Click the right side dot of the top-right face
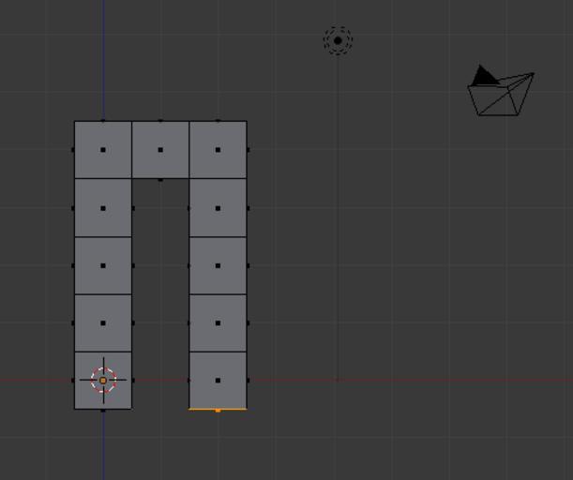The width and height of the screenshot is (573, 480). tap(248, 150)
